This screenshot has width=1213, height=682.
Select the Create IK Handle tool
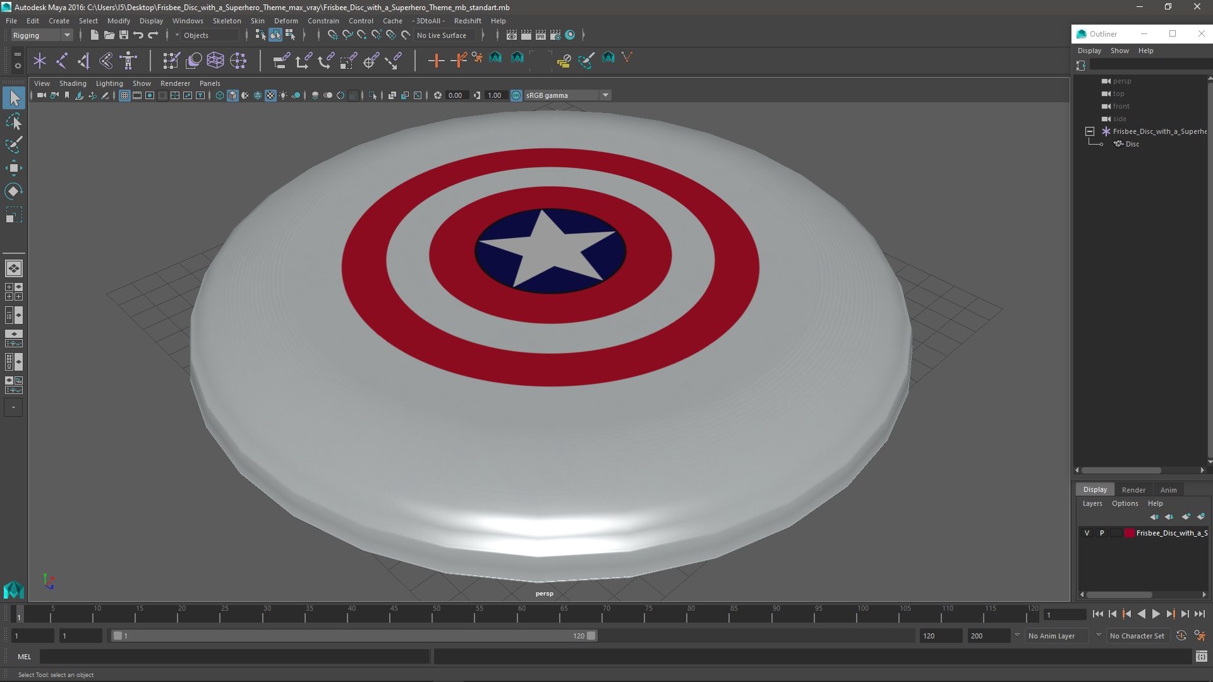tap(84, 61)
